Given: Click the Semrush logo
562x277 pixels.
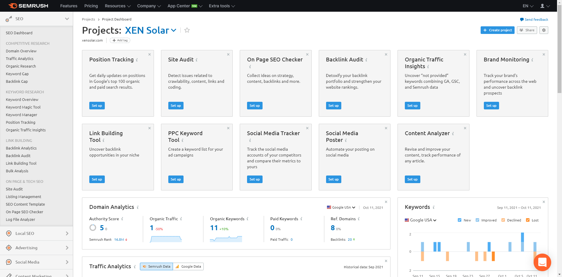Looking at the screenshot, I should (x=28, y=6).
